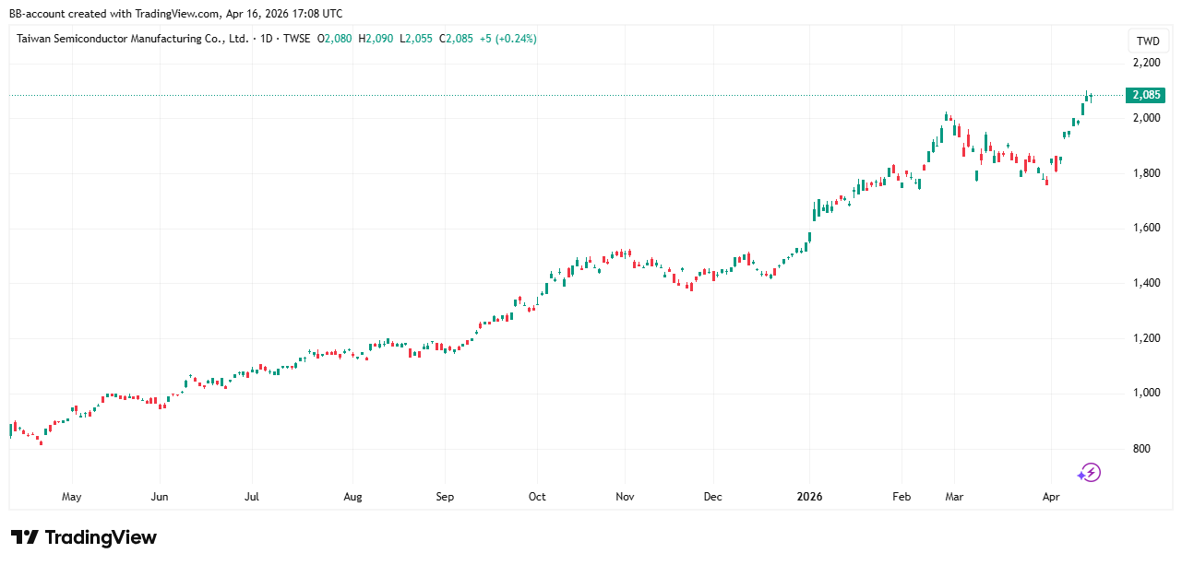Click the green 2,085 current price label
This screenshot has height=565, width=1182.
[1147, 95]
